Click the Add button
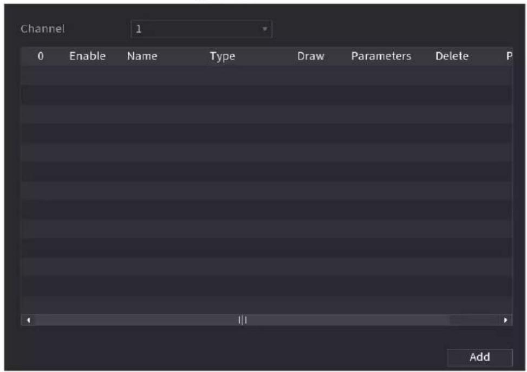This screenshot has height=372, width=527. [480, 357]
